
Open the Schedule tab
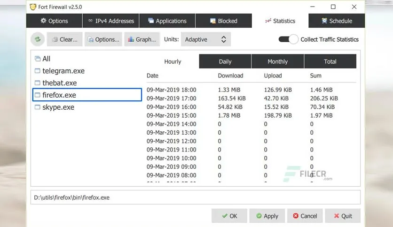pos(337,21)
